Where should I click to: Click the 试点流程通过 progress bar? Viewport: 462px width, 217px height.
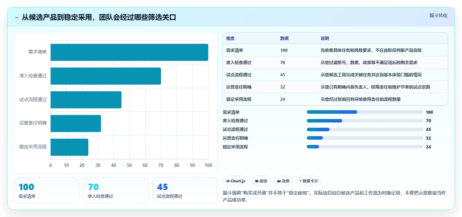click(x=365, y=129)
